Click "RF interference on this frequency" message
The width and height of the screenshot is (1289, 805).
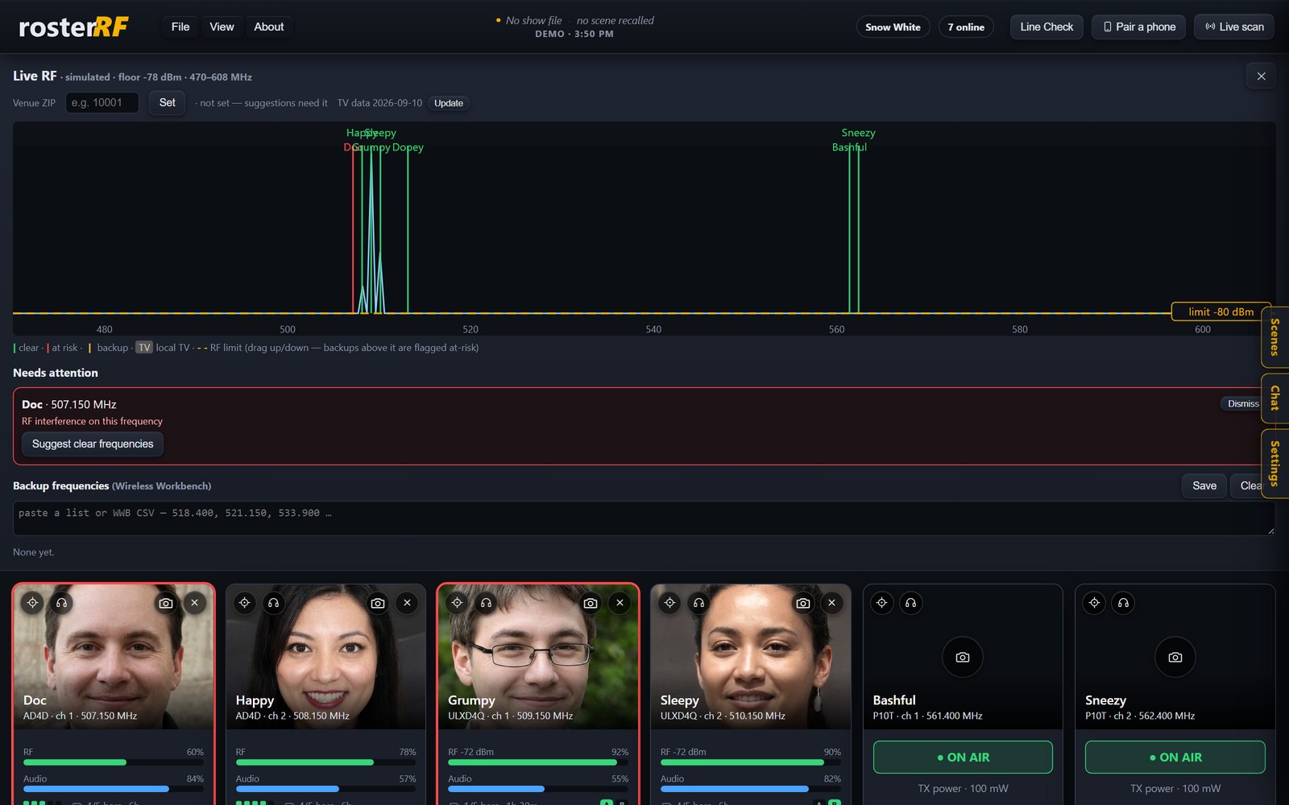[92, 421]
